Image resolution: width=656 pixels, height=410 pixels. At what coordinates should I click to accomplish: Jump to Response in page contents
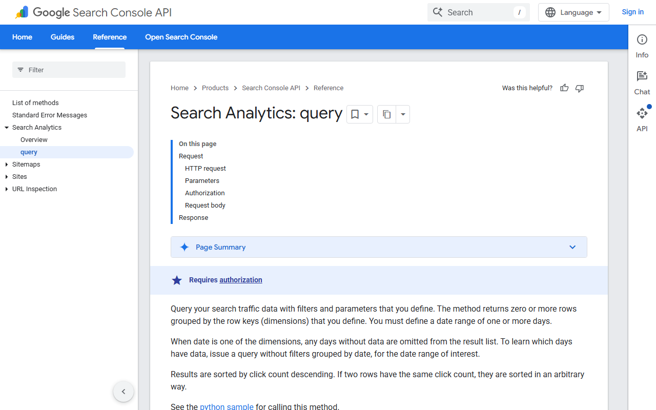tap(194, 218)
